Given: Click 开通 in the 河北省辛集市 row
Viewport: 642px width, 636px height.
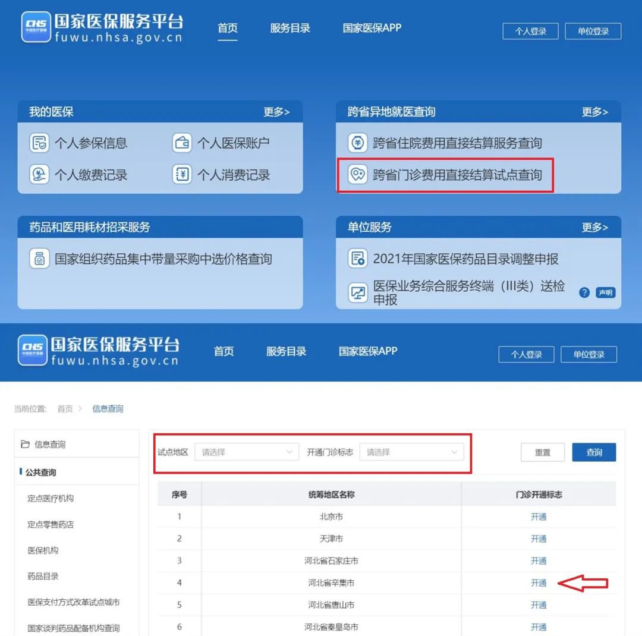Looking at the screenshot, I should 539,583.
